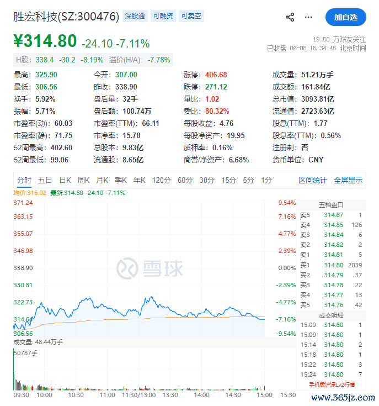Click the 15:24 trade detail row

[331, 375]
